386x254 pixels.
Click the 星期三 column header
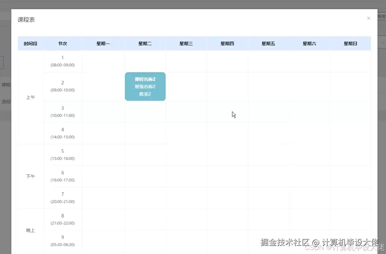coord(186,44)
